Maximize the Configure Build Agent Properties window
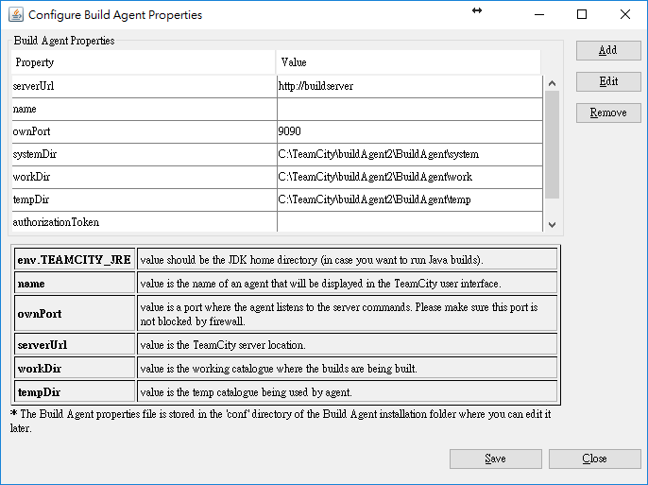648x485 pixels. pyautogui.click(x=582, y=14)
